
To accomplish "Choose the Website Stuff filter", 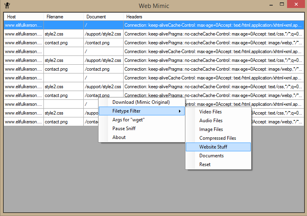I will (213, 147).
